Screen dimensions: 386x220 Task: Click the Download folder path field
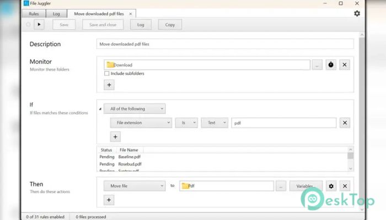207,65
